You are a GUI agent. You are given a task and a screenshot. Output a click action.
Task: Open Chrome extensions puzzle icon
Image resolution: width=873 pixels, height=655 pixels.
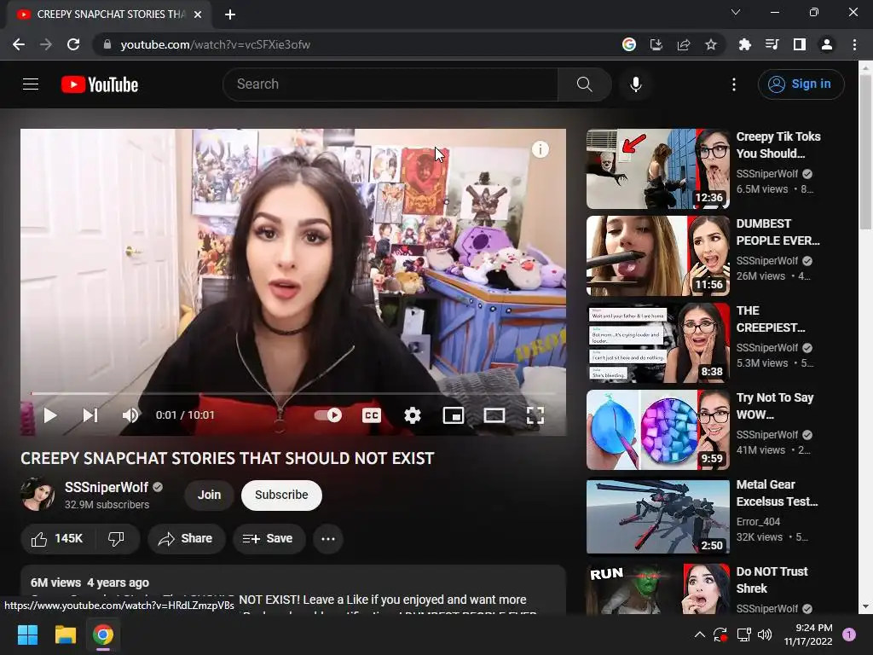point(745,44)
